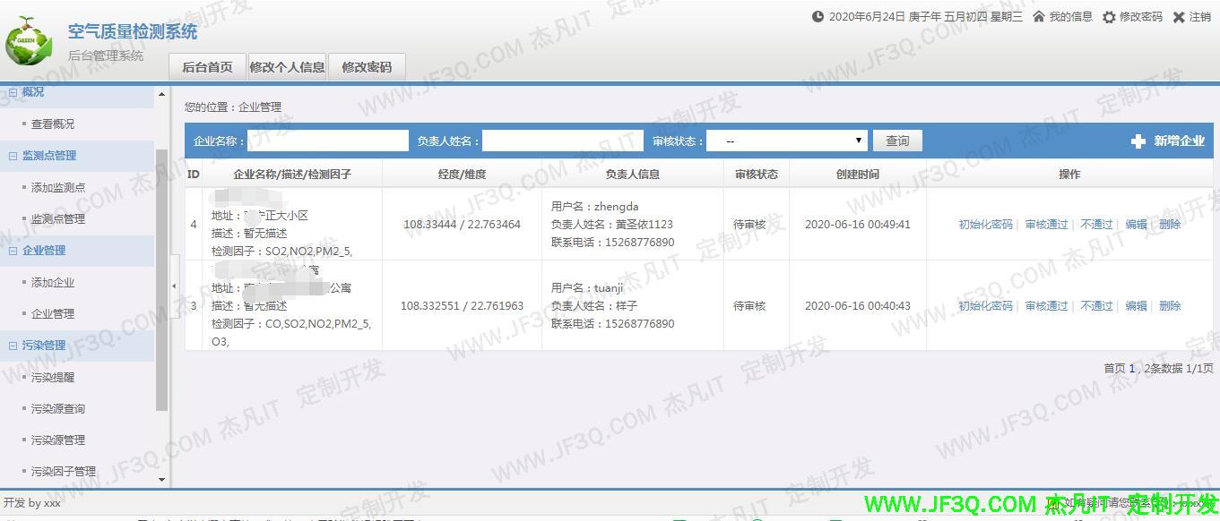Image resolution: width=1220 pixels, height=521 pixels.
Task: Switch to the 后台首页 tab
Action: pyautogui.click(x=207, y=67)
